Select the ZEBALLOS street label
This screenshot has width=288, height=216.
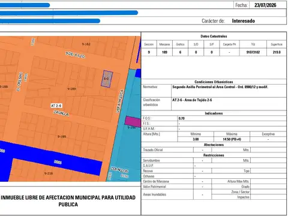tap(119, 170)
